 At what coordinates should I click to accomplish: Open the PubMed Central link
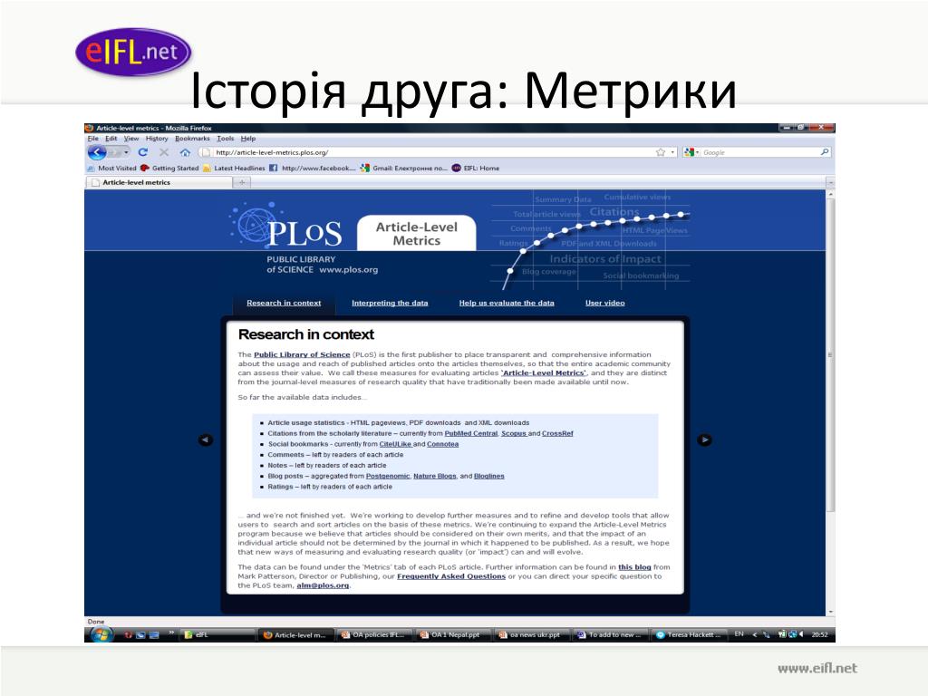[471, 433]
